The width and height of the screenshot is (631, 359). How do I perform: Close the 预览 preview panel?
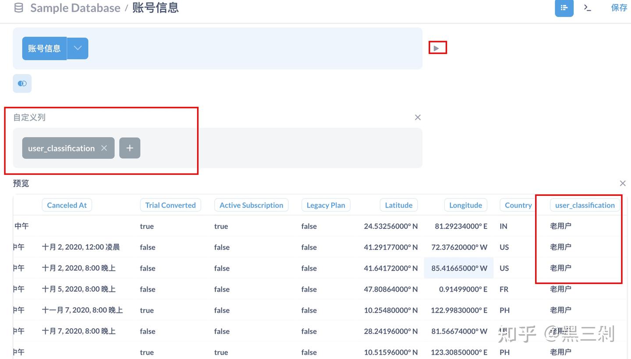tap(622, 183)
